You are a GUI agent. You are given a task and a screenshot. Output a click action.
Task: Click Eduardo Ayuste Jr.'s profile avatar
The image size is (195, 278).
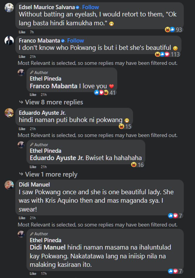9,113
